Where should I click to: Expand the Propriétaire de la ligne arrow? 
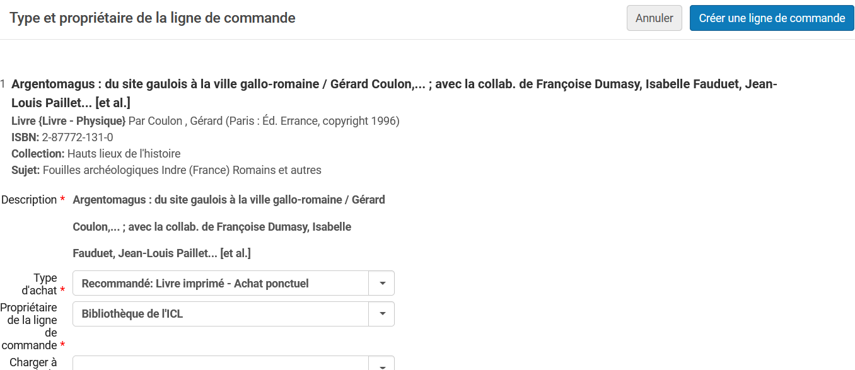[382, 314]
